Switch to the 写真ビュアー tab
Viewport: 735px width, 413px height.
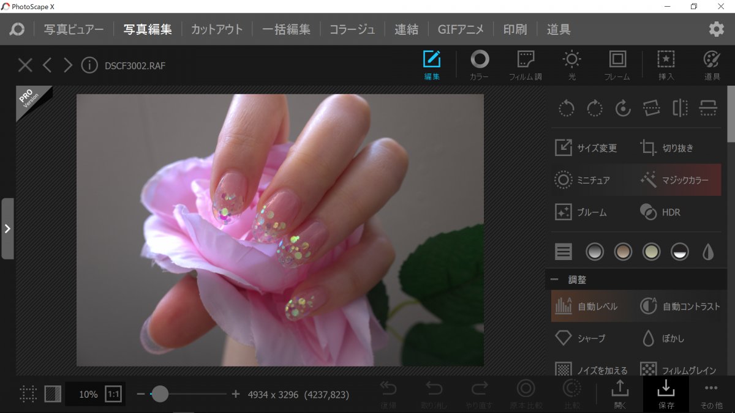tap(74, 29)
